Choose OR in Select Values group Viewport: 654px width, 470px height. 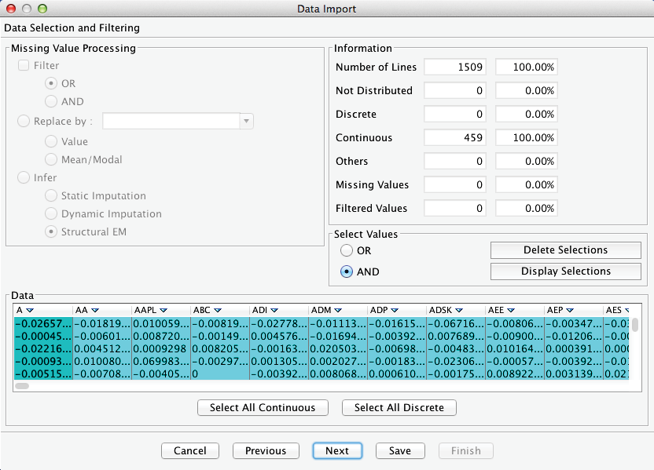347,250
